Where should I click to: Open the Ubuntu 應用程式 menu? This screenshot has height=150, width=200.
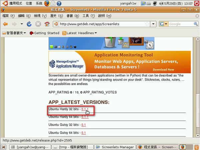click(12, 3)
